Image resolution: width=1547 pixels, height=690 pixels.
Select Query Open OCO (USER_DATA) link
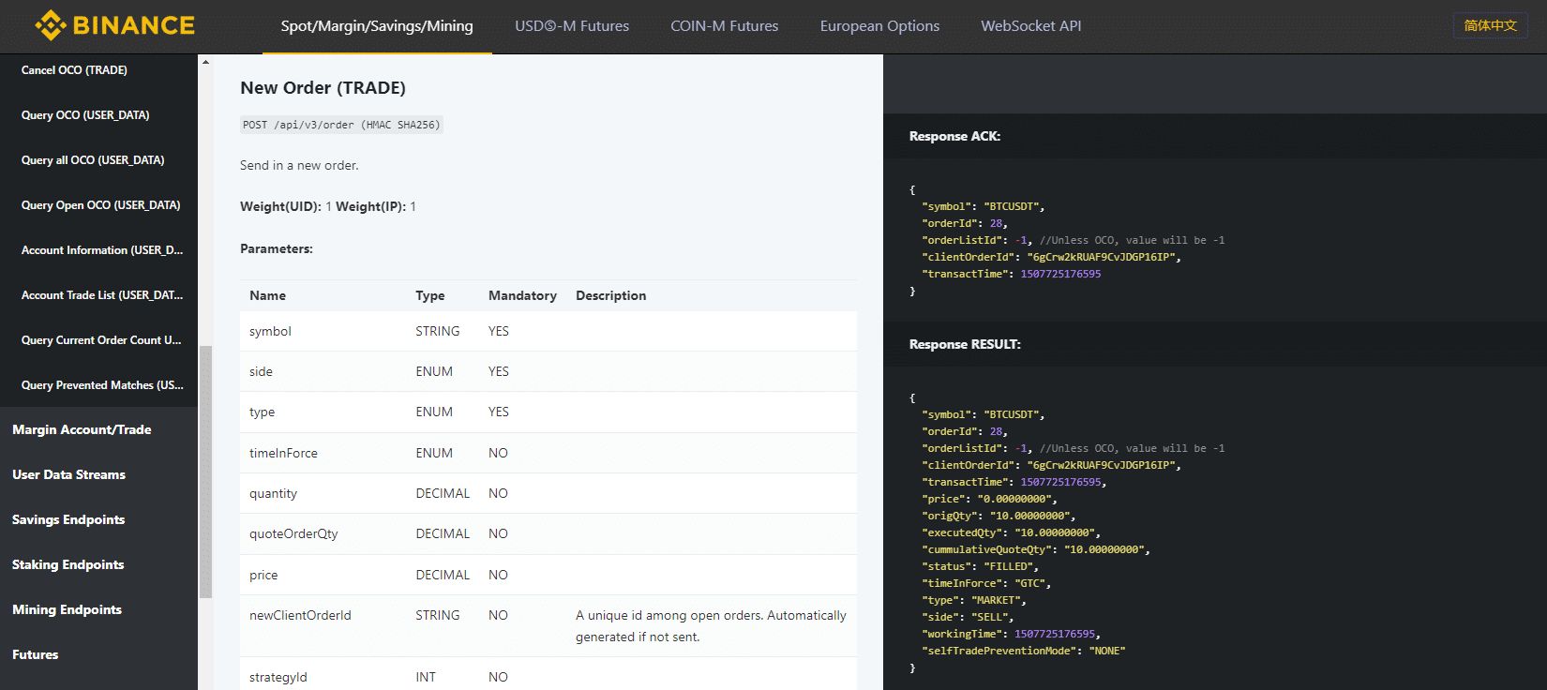point(100,205)
